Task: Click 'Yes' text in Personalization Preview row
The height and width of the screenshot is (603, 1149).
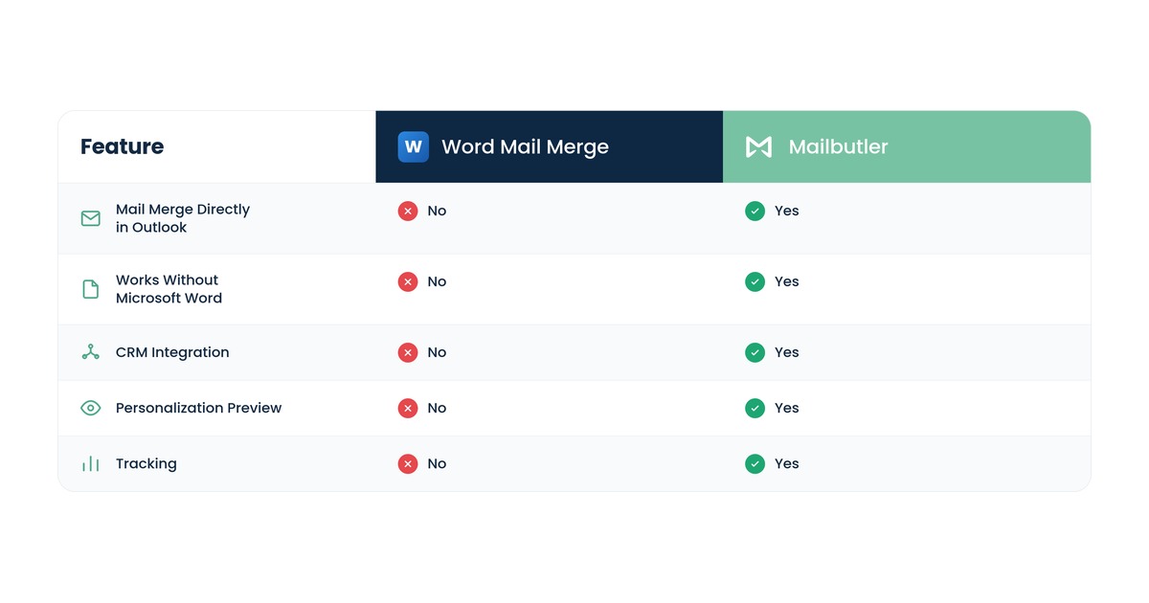Action: [787, 408]
